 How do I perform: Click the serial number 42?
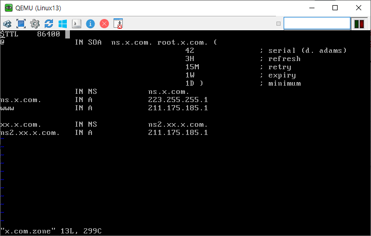[x=190, y=51]
